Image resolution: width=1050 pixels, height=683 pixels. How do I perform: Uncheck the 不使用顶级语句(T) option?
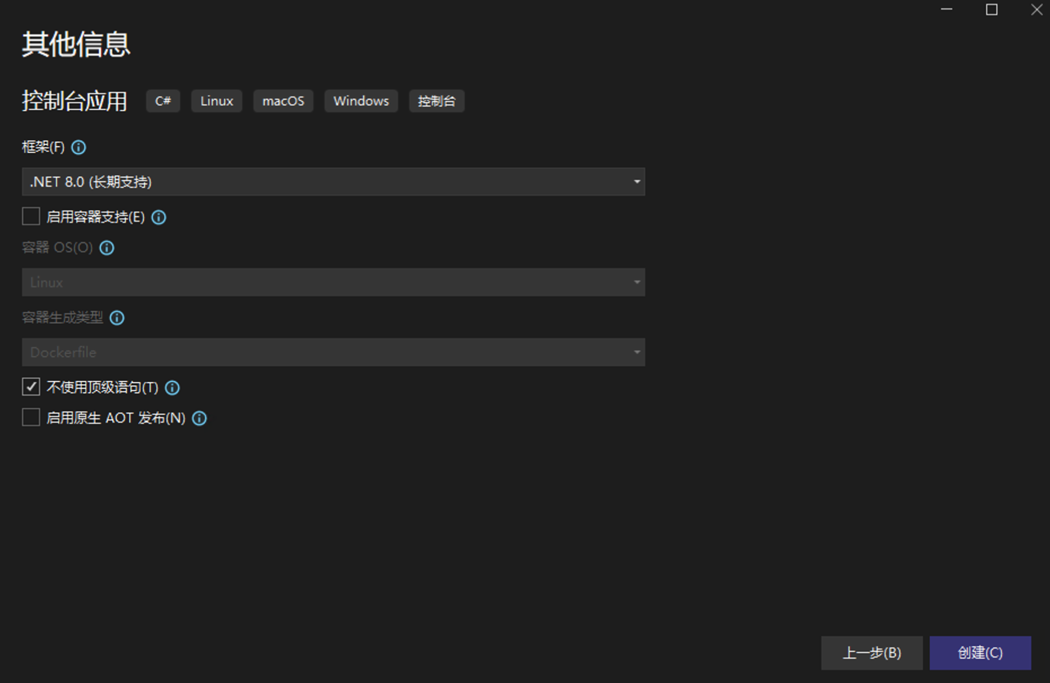(x=30, y=387)
